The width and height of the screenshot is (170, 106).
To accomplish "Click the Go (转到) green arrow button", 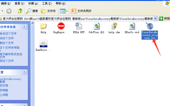I will (x=161, y=19).
